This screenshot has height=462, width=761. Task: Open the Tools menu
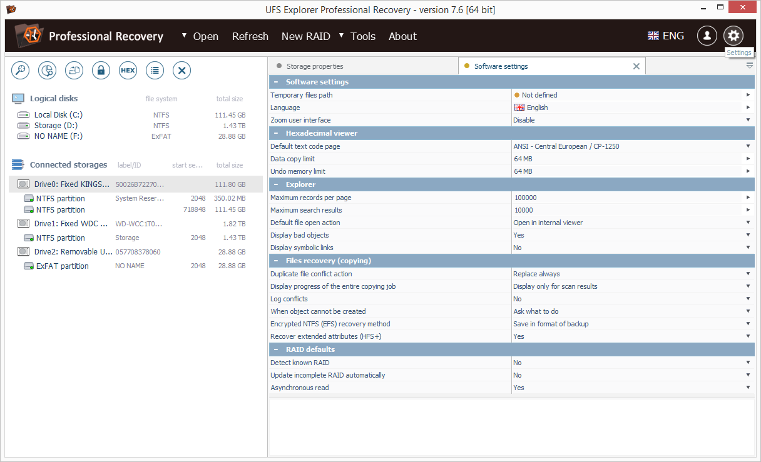pyautogui.click(x=362, y=36)
